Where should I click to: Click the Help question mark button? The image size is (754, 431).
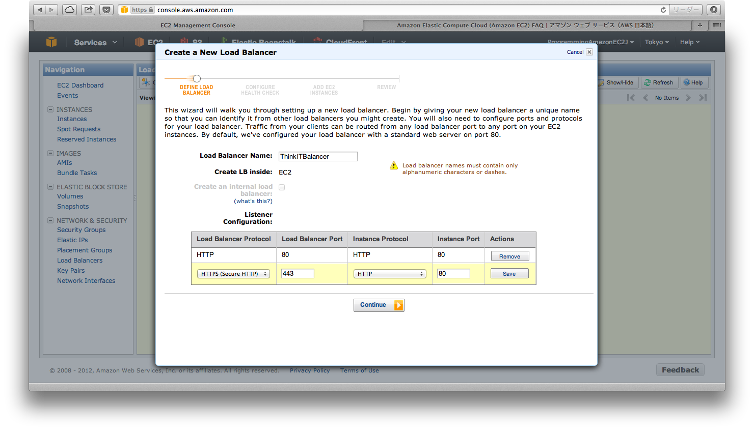(694, 82)
